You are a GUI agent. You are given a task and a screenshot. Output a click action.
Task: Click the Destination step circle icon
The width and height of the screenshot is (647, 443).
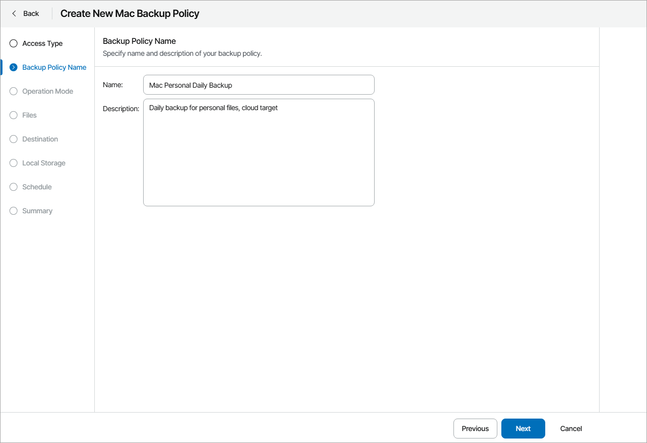(13, 139)
